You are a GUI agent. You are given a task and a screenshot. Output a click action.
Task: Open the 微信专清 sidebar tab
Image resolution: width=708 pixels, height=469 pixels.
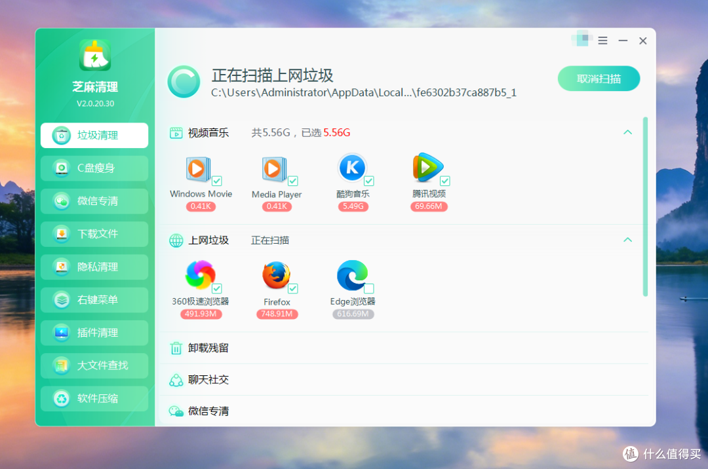tap(94, 201)
